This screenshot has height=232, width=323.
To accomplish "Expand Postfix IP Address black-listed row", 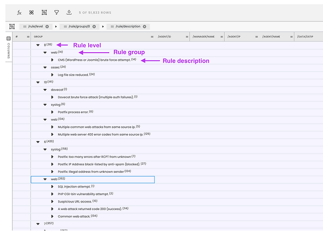I will coord(52,164).
